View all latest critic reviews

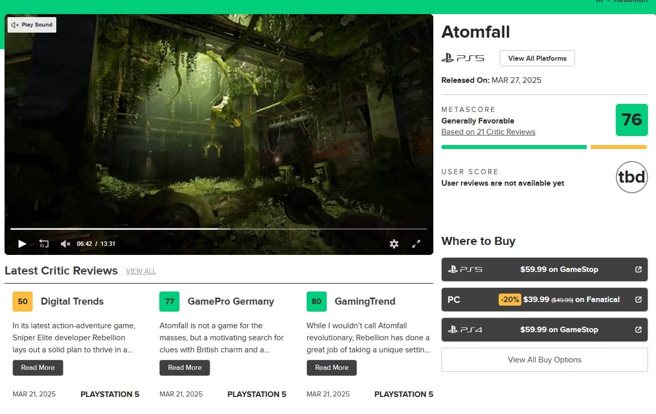pos(141,271)
